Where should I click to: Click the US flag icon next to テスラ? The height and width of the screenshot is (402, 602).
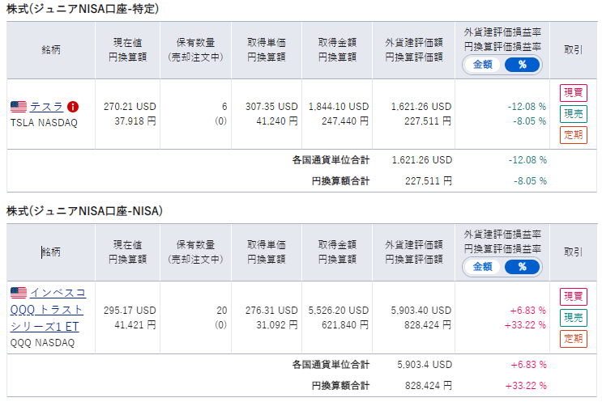pos(19,107)
